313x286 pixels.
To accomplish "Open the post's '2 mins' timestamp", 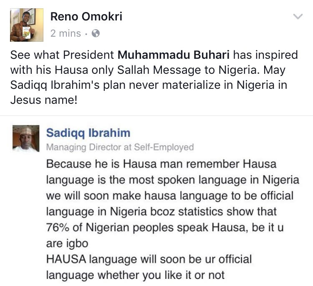I will tap(66, 33).
